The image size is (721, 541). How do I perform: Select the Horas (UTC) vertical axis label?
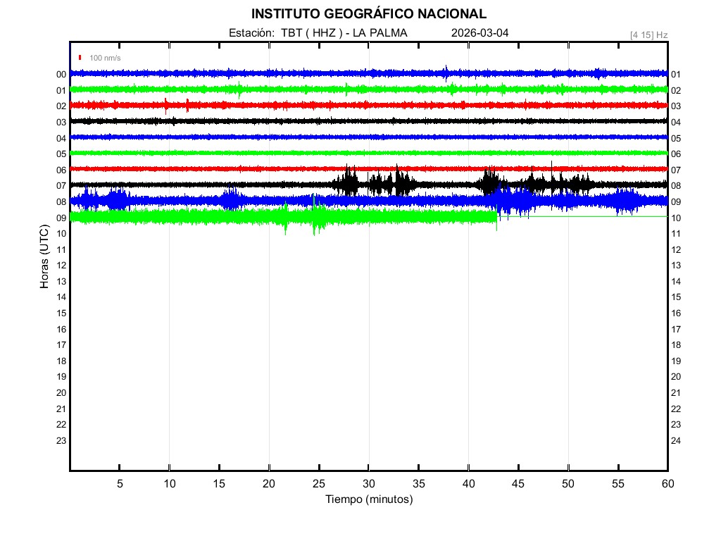tap(44, 257)
